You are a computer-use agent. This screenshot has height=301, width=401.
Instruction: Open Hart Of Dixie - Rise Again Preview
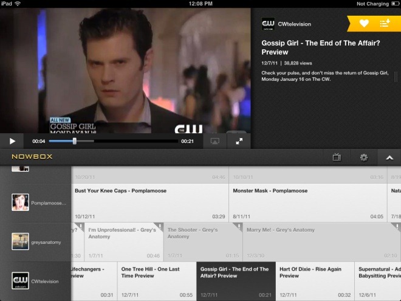pyautogui.click(x=315, y=281)
